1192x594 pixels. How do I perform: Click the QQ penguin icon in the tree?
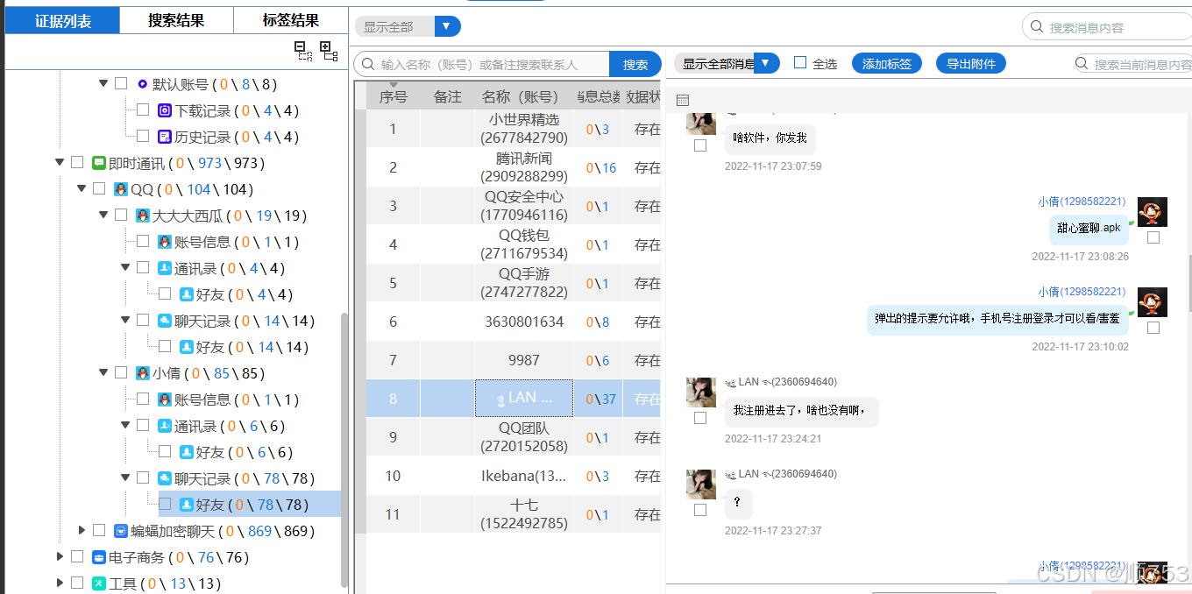(x=120, y=188)
